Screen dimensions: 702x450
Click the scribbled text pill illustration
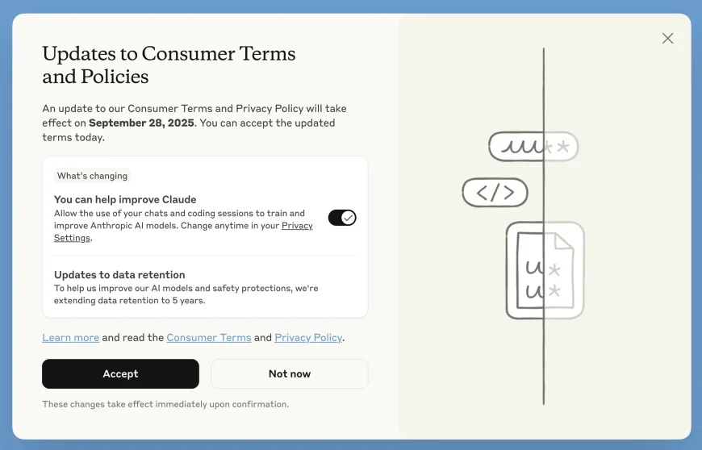point(533,146)
